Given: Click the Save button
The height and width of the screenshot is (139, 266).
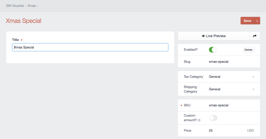Looking at the screenshot, I should pyautogui.click(x=247, y=21).
